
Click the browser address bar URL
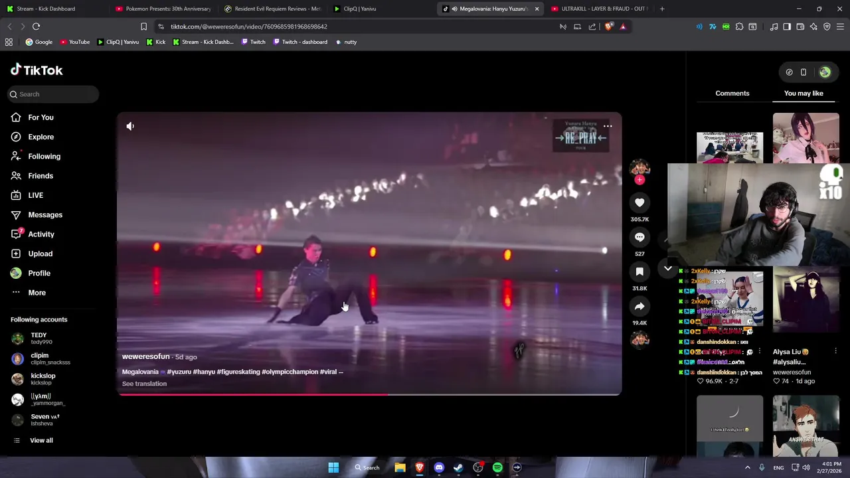248,27
